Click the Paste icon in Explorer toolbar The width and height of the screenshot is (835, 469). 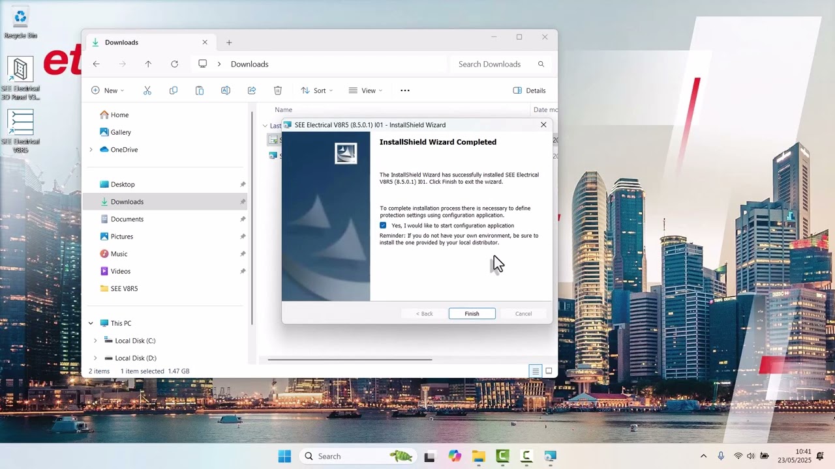200,91
